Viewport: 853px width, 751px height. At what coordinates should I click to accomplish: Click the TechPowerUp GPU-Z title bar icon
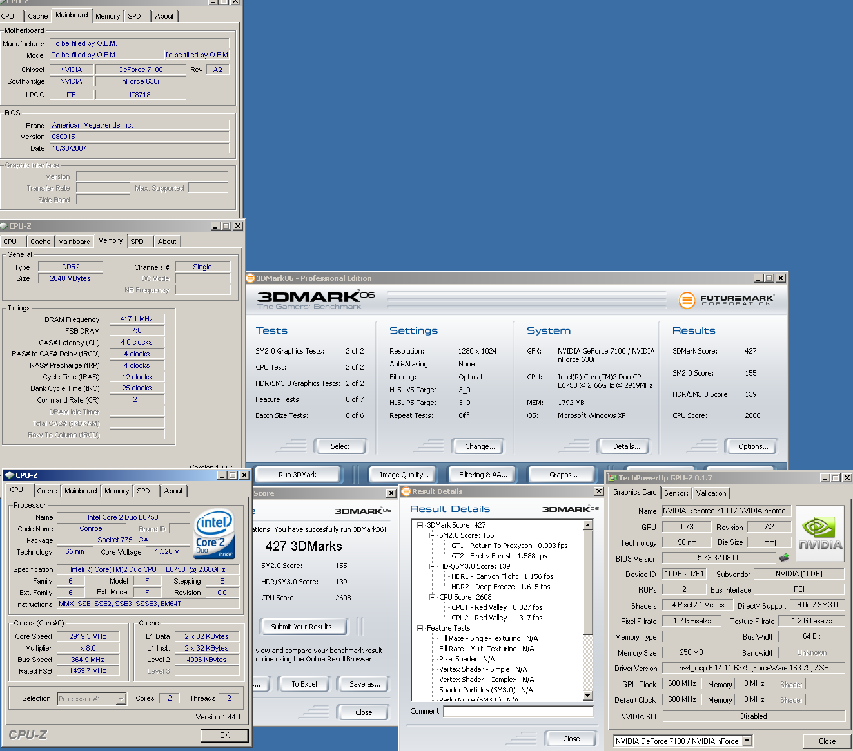[613, 478]
